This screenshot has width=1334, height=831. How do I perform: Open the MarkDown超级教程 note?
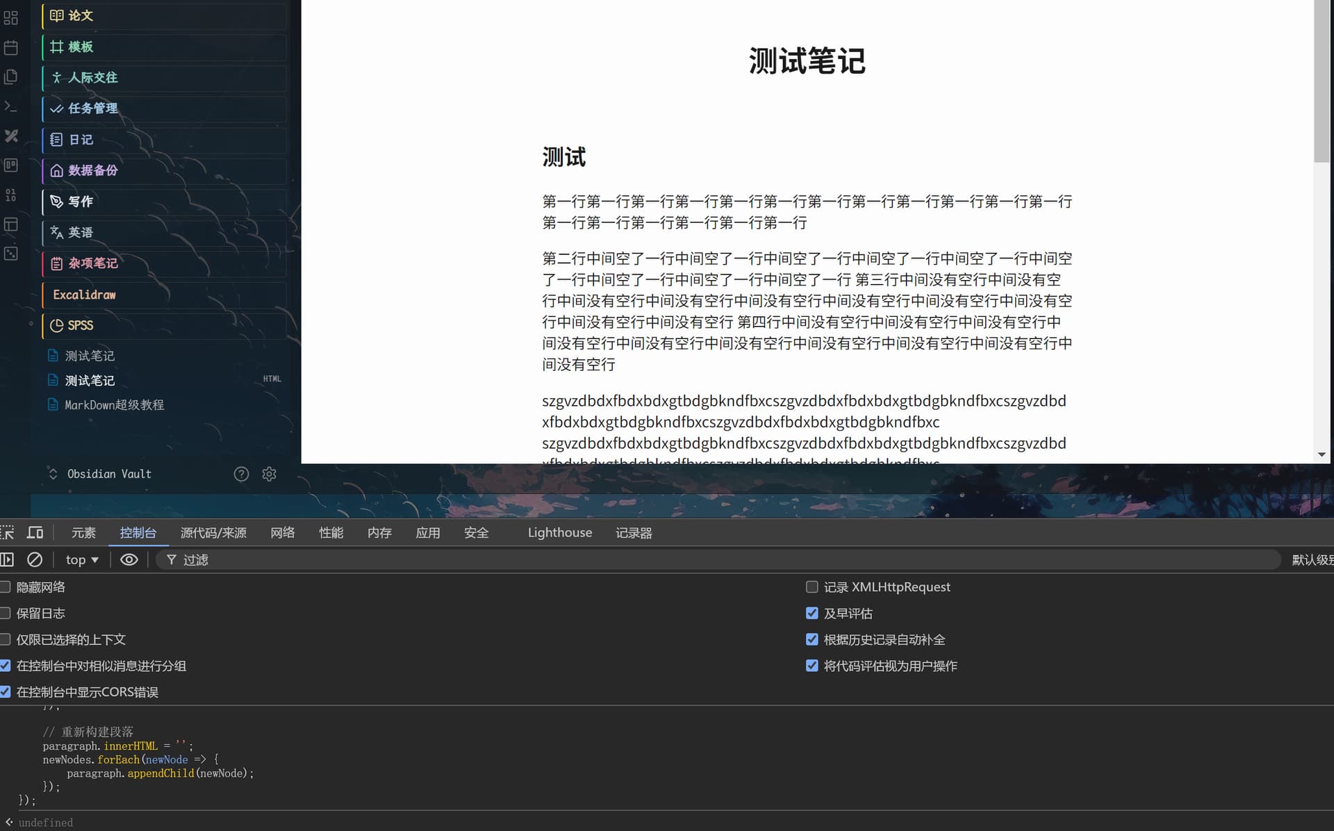pyautogui.click(x=114, y=405)
